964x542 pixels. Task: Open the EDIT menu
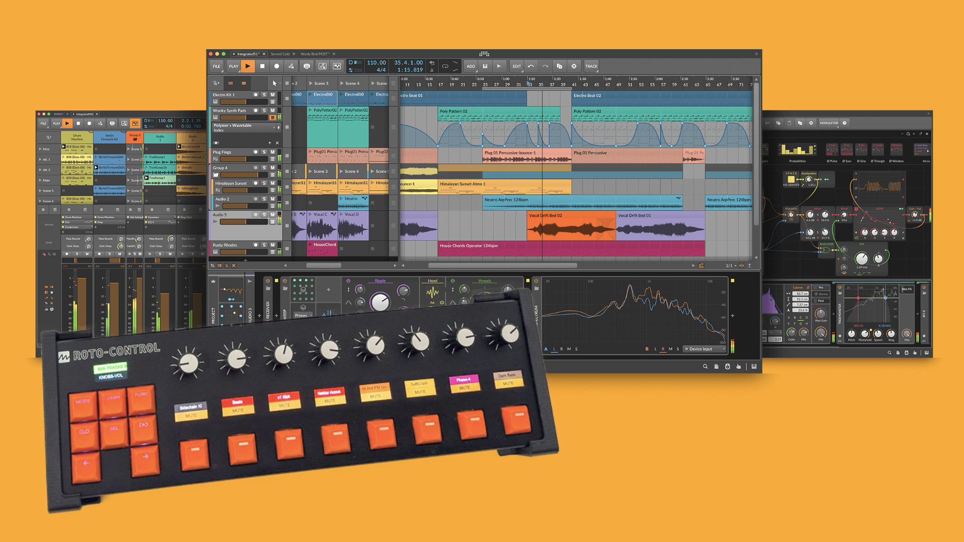pyautogui.click(x=517, y=66)
